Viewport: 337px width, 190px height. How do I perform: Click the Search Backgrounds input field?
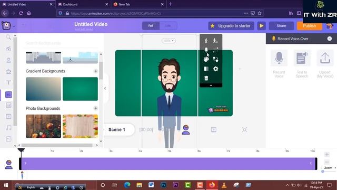62,43
